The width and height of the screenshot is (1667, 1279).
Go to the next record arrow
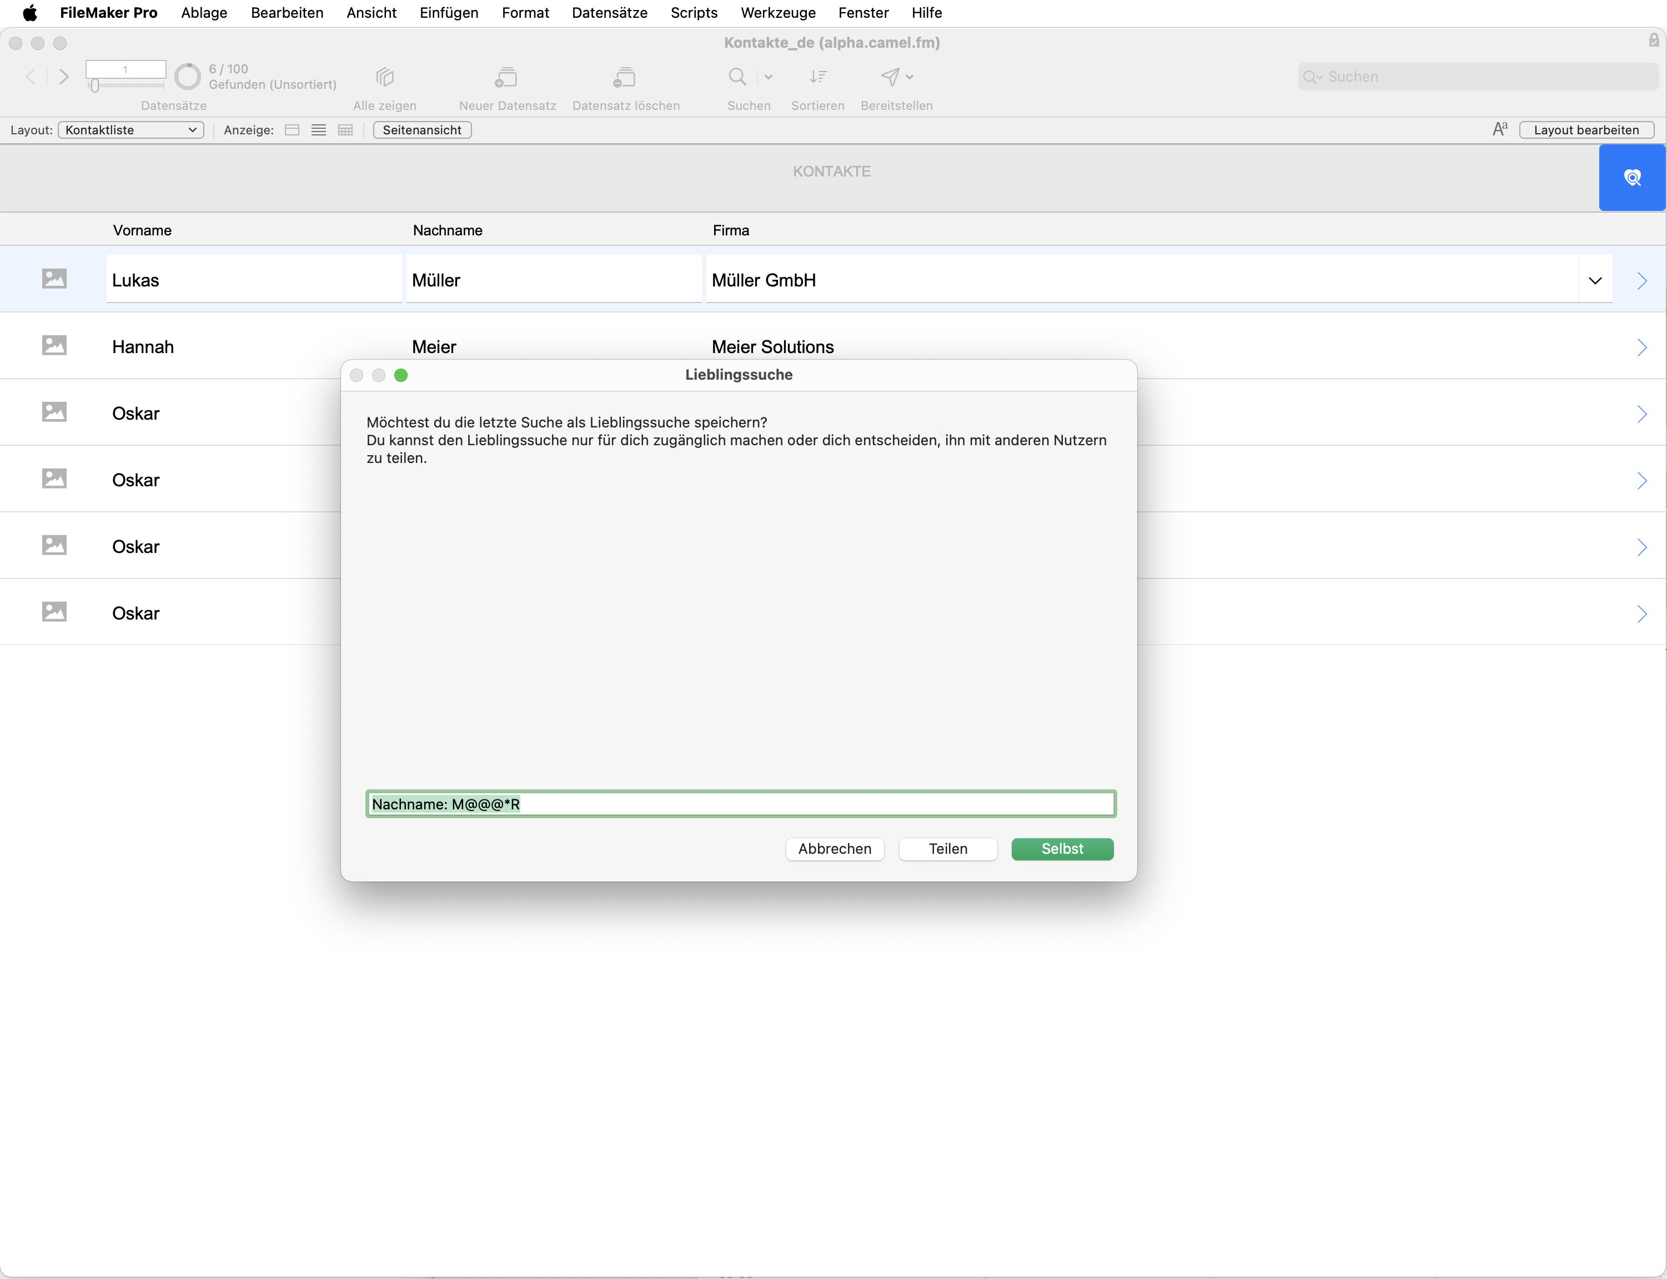tap(64, 76)
